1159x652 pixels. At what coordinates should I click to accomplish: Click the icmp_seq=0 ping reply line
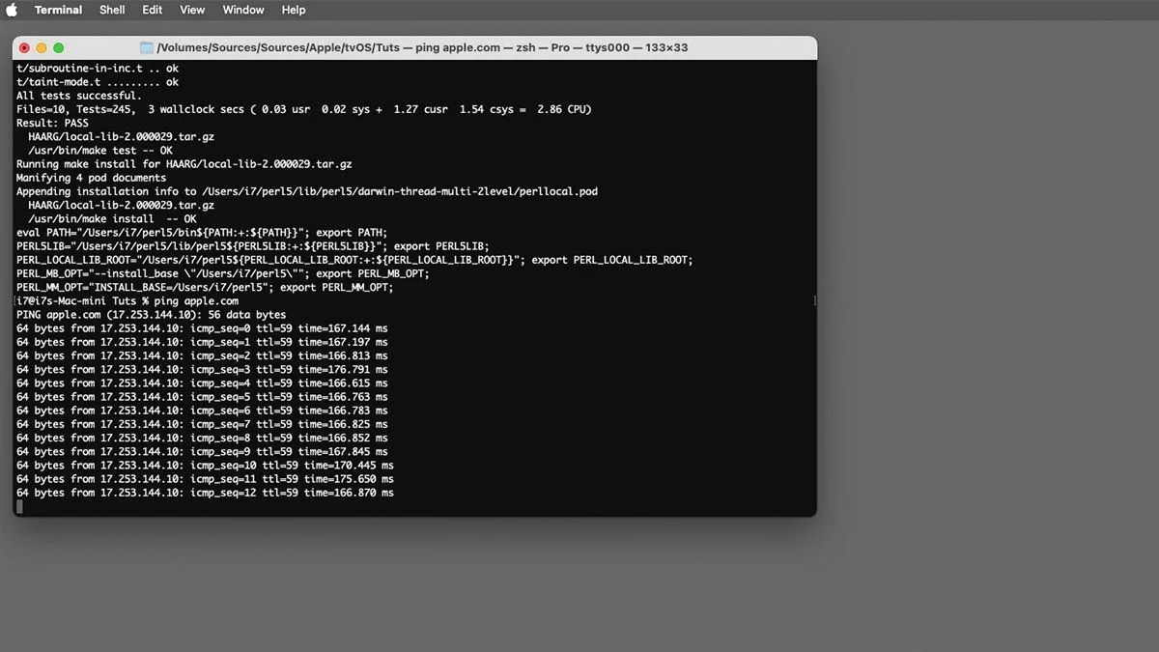[202, 328]
